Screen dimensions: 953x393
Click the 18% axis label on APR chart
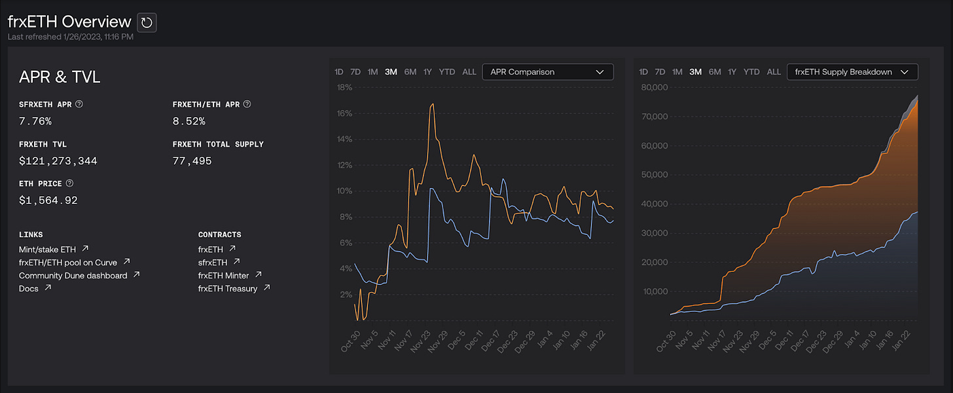[x=345, y=87]
